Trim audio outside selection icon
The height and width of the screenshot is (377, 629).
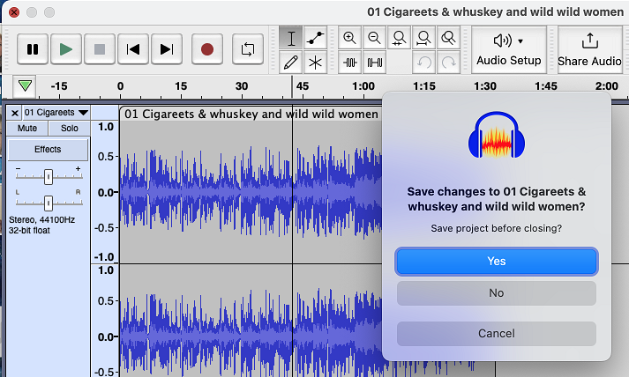[x=350, y=63]
